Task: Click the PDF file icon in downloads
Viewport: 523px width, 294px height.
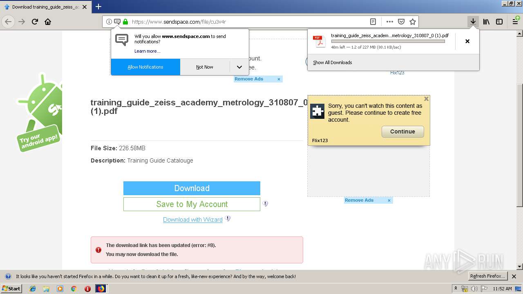Action: tap(319, 41)
